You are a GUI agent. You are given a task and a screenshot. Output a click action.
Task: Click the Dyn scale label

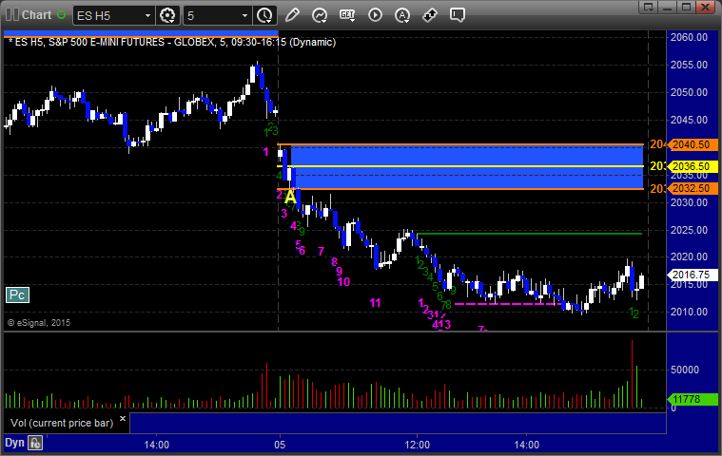point(13,443)
